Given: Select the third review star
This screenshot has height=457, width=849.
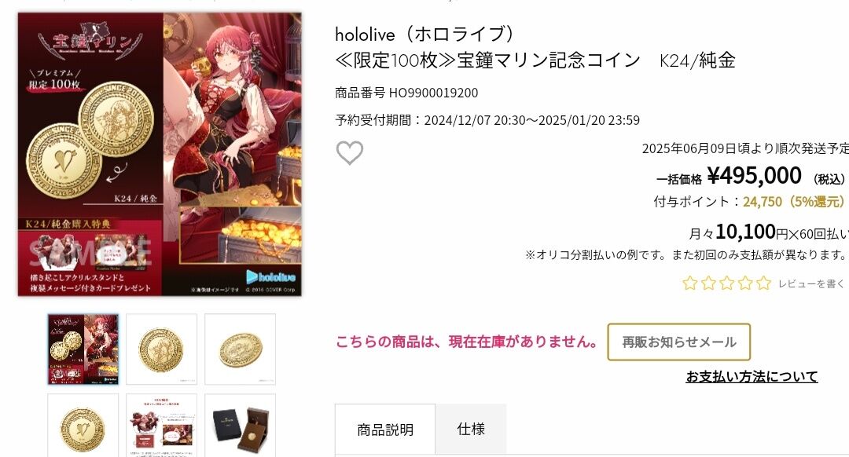Looking at the screenshot, I should click(726, 283).
